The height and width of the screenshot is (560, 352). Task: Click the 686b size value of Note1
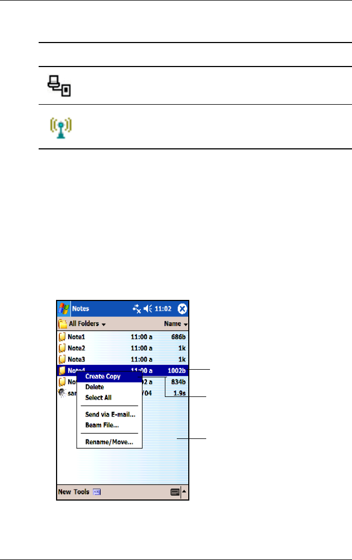pos(178,337)
